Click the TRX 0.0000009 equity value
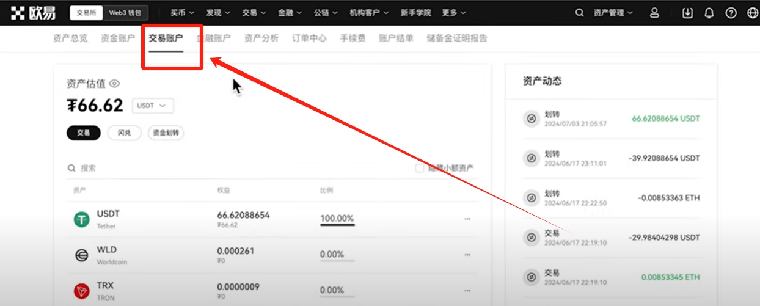The image size is (760, 306). click(x=238, y=286)
